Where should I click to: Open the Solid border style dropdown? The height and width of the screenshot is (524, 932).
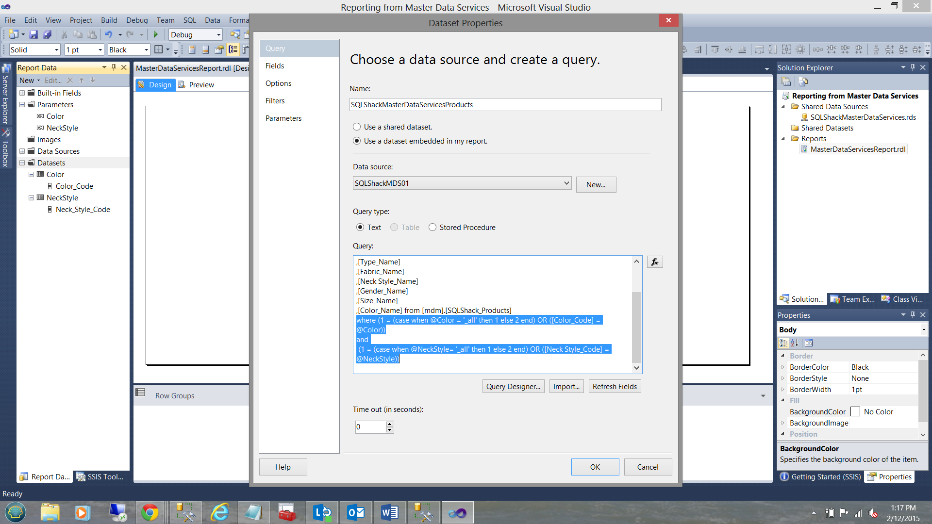point(56,50)
